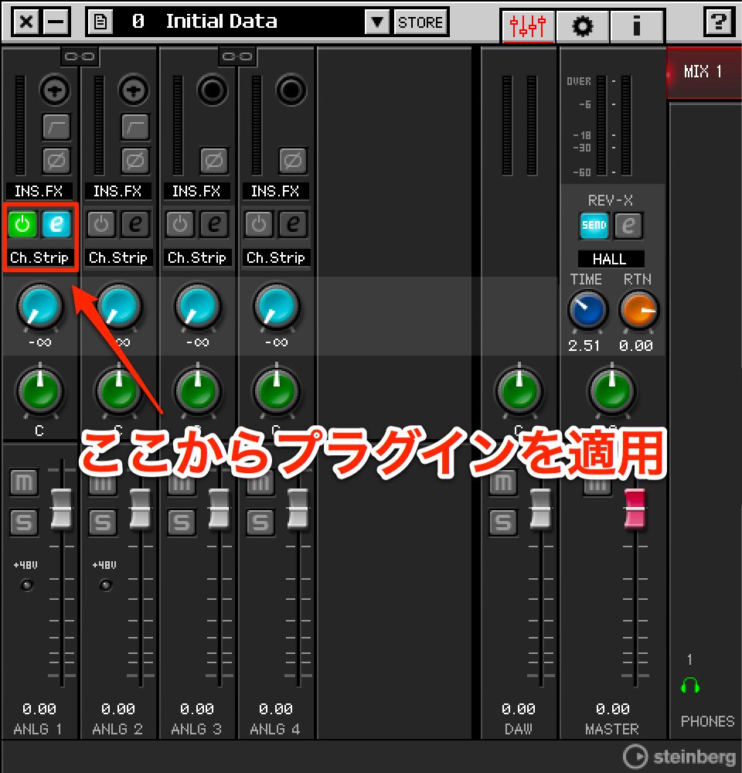Click the ANLG 1 pan knob
The height and width of the screenshot is (773, 742).
click(39, 391)
